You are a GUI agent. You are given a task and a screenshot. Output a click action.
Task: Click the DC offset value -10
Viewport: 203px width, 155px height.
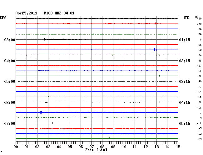pyautogui.click(x=199, y=108)
